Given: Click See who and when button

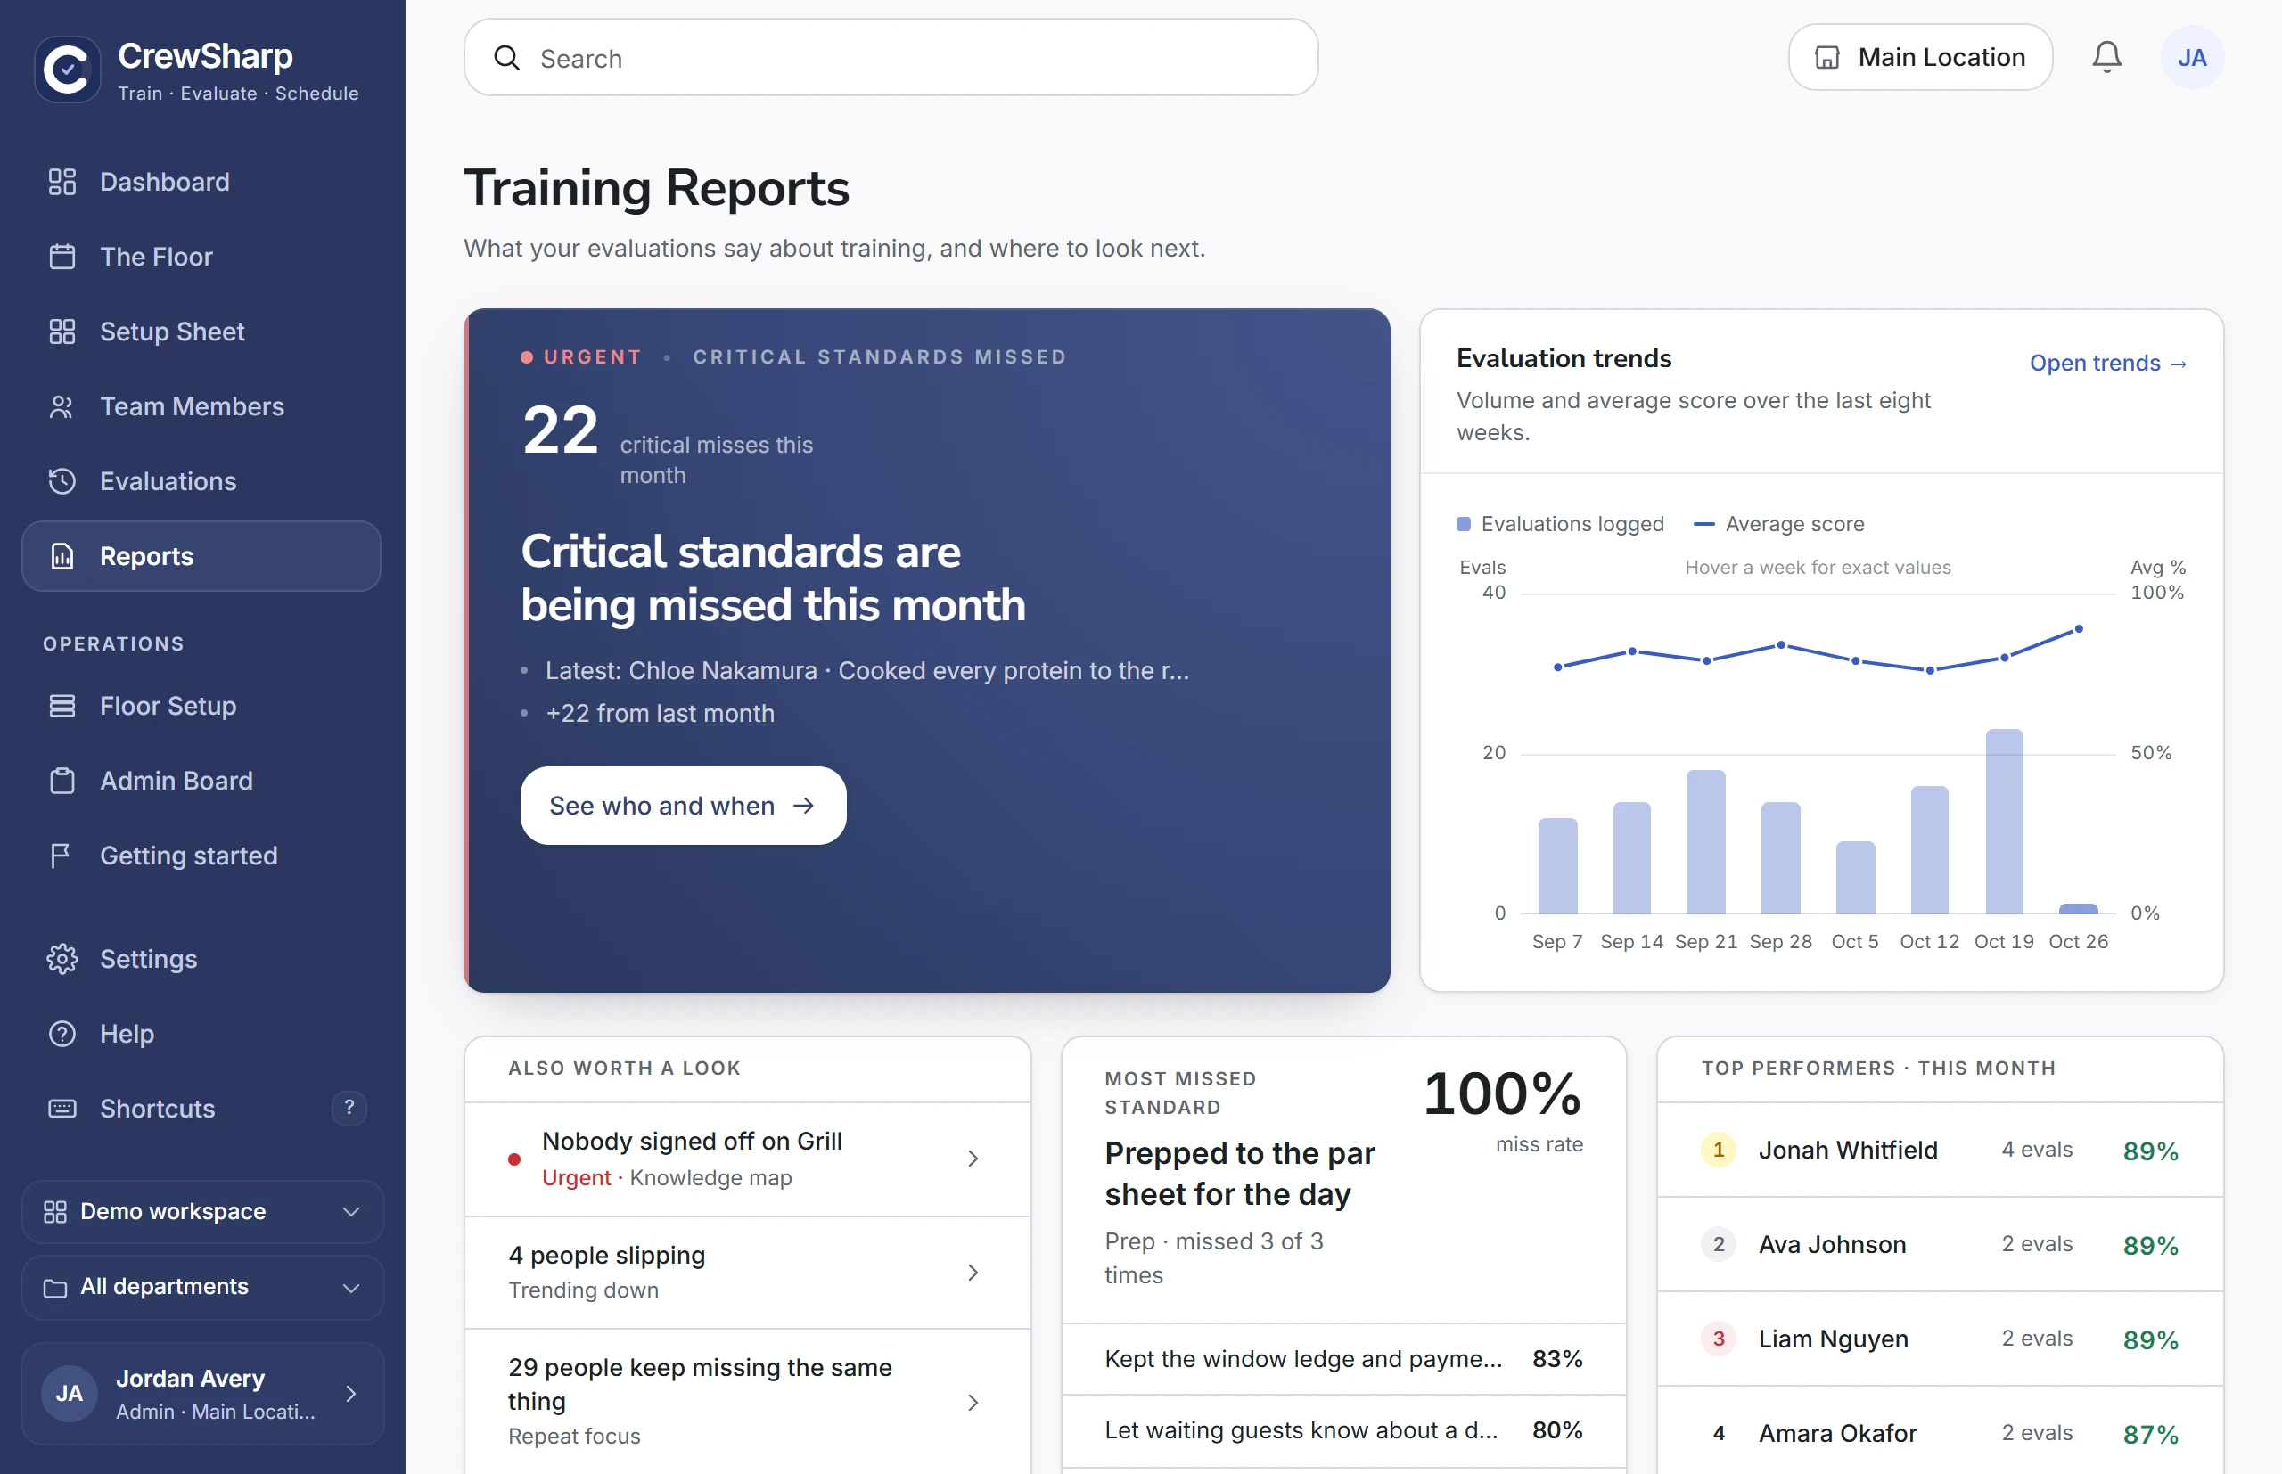Looking at the screenshot, I should pyautogui.click(x=684, y=806).
